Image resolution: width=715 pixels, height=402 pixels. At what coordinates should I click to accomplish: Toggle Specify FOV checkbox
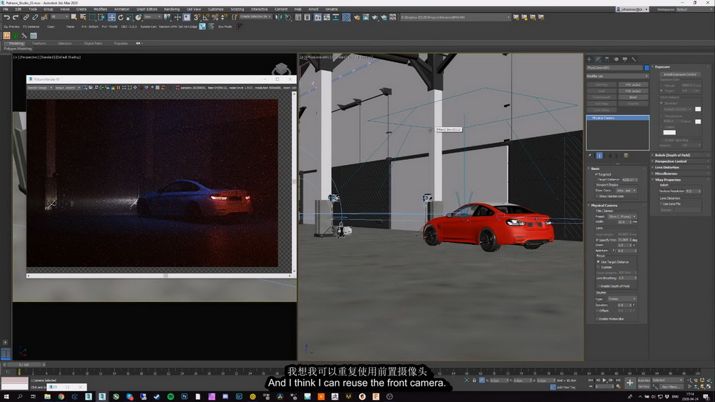pyautogui.click(x=597, y=240)
